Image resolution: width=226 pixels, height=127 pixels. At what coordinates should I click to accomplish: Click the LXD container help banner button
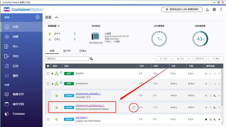(182, 10)
